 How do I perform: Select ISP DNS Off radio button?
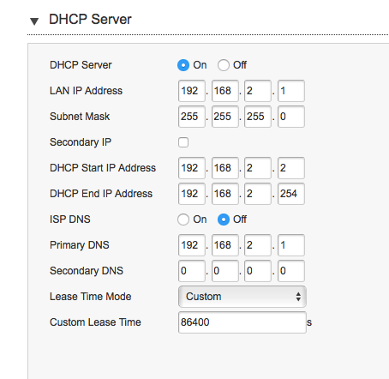pos(223,220)
